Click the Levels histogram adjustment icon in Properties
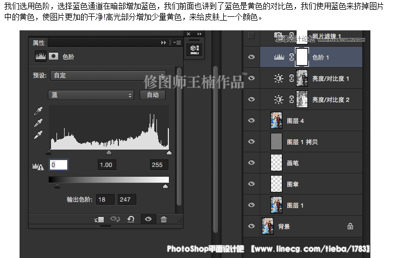The width and height of the screenshot is (397, 258). (x=41, y=56)
